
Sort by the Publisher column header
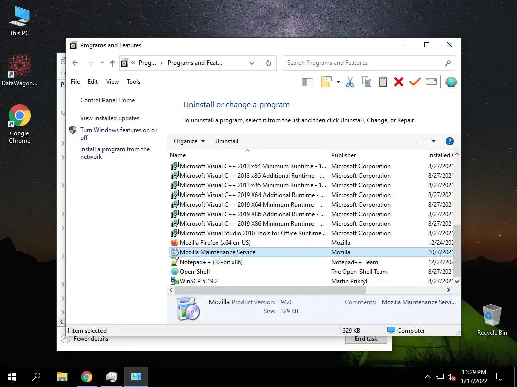376,155
